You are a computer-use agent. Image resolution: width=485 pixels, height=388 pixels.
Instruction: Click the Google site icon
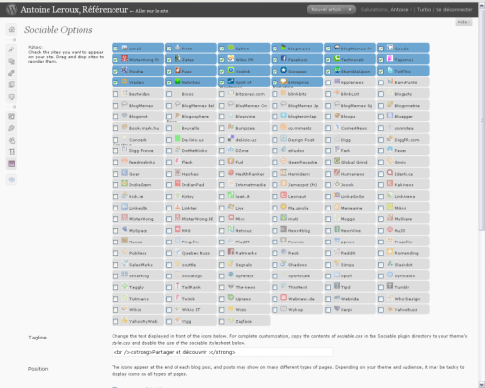pyautogui.click(x=390, y=48)
